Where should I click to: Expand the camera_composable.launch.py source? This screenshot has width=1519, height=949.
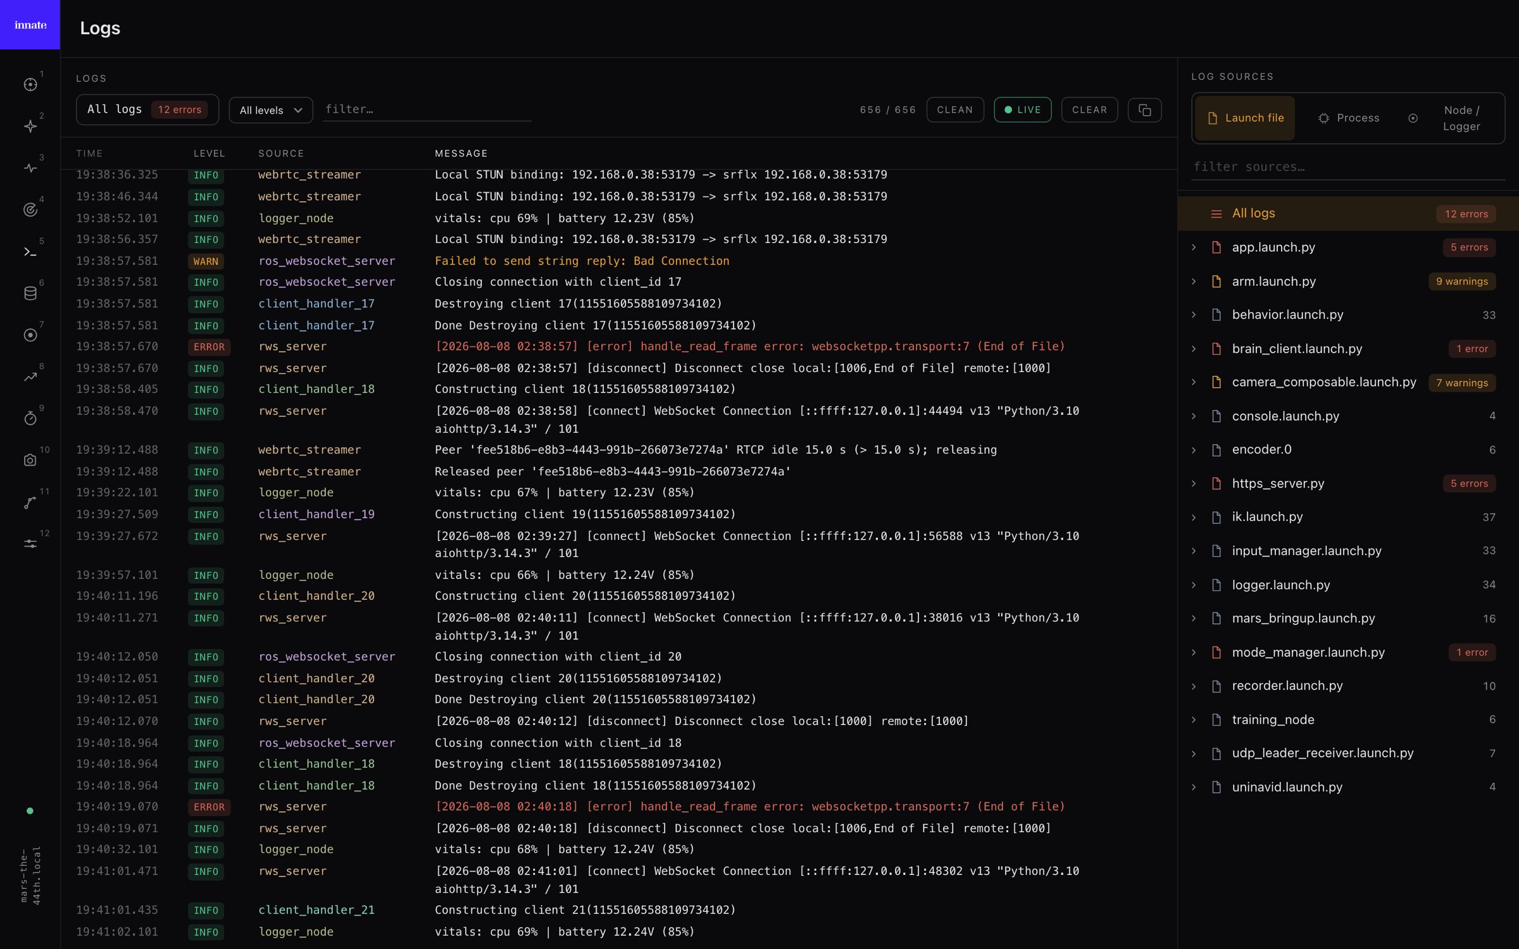click(x=1194, y=382)
